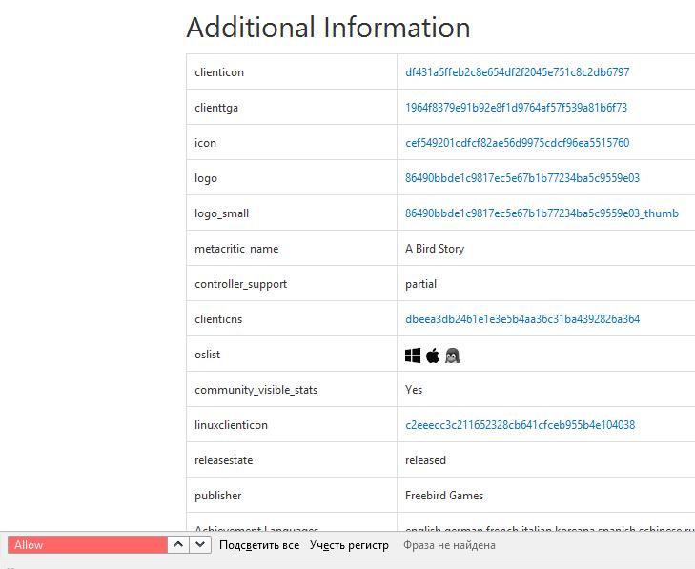
Task: Click the 'linuxclienticon' key cell
Action: (x=292, y=424)
